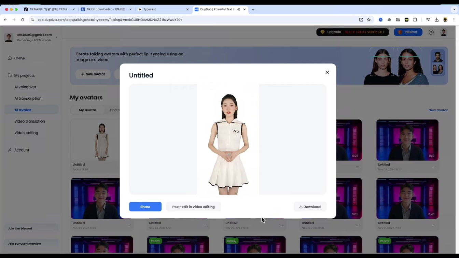The image size is (459, 258).
Task: Open the Chrome three-dot menu
Action: coord(454,20)
